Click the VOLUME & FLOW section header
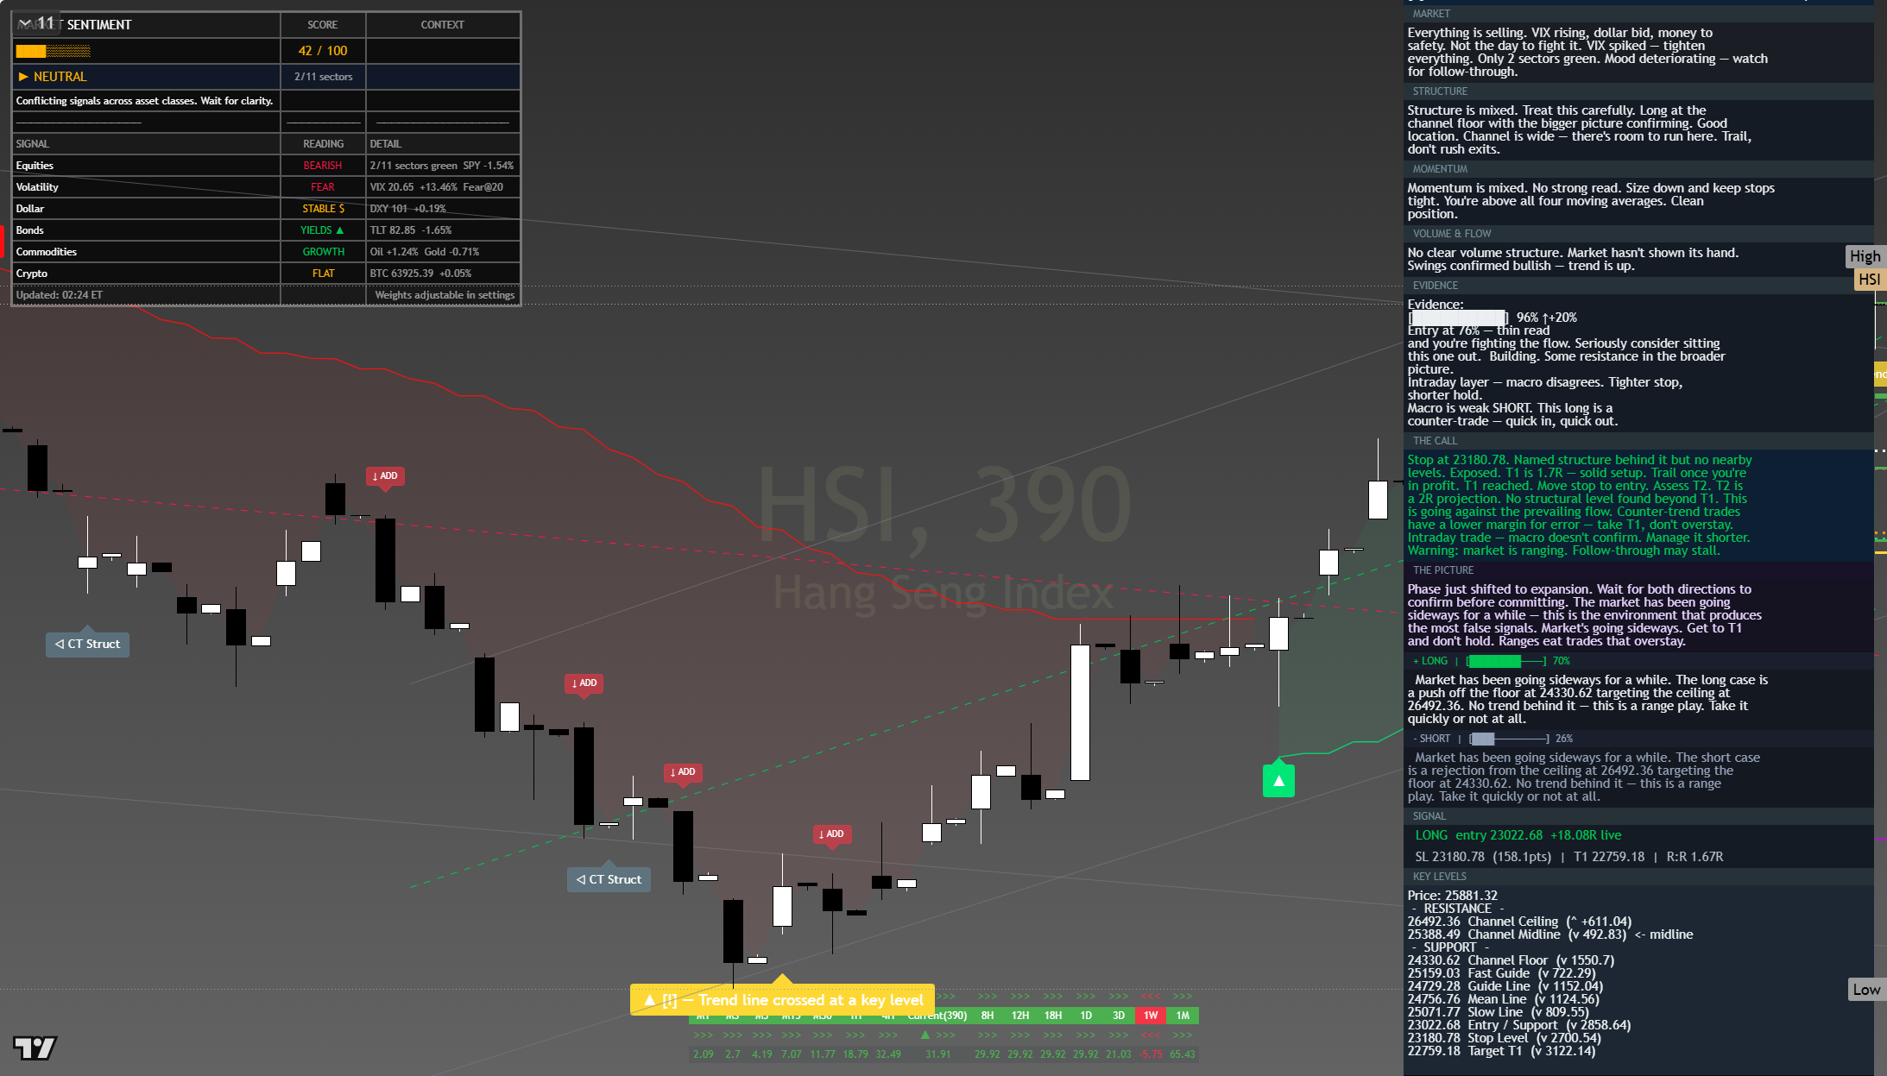The width and height of the screenshot is (1887, 1076). point(1638,234)
